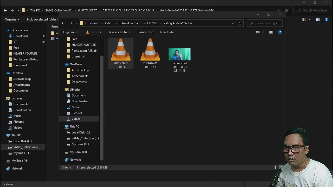The width and height of the screenshot is (333, 187).
Task: Click the This PC breadcrumb in the MediaEncoder window
Action: 35,10
